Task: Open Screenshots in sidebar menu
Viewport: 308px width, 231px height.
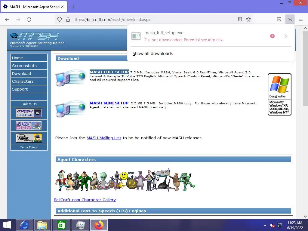Action: (29, 66)
